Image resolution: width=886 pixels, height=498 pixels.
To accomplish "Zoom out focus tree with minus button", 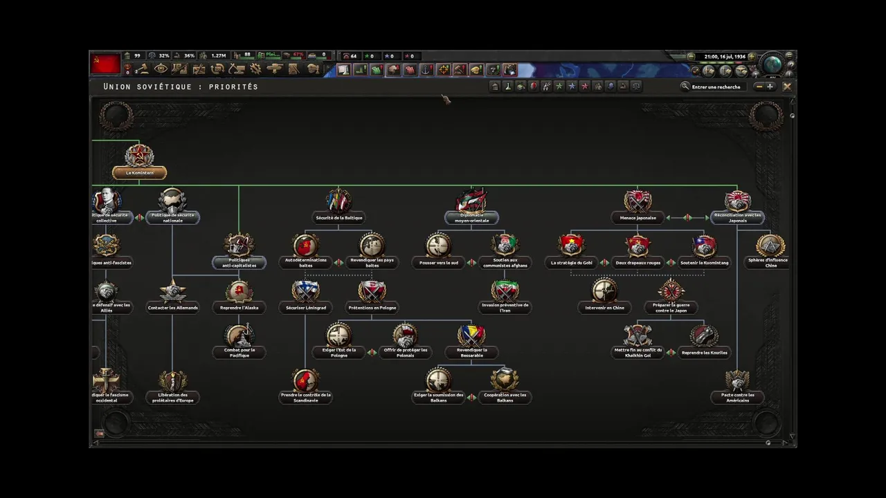I will [759, 86].
